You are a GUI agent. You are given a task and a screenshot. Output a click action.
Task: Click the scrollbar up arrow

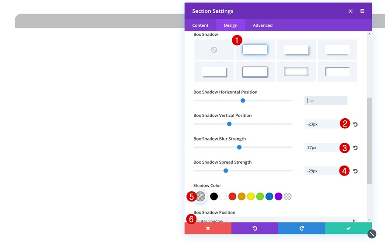(370, 34)
